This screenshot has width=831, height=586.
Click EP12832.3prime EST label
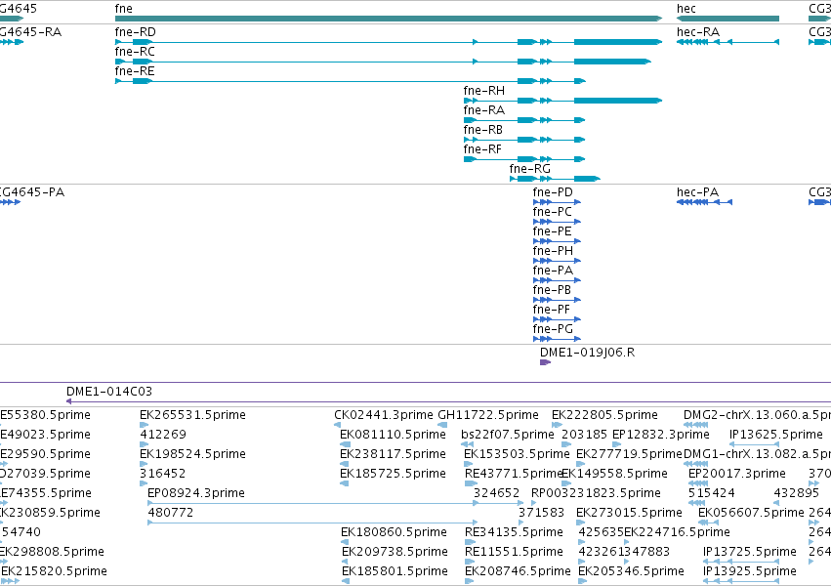(x=661, y=435)
